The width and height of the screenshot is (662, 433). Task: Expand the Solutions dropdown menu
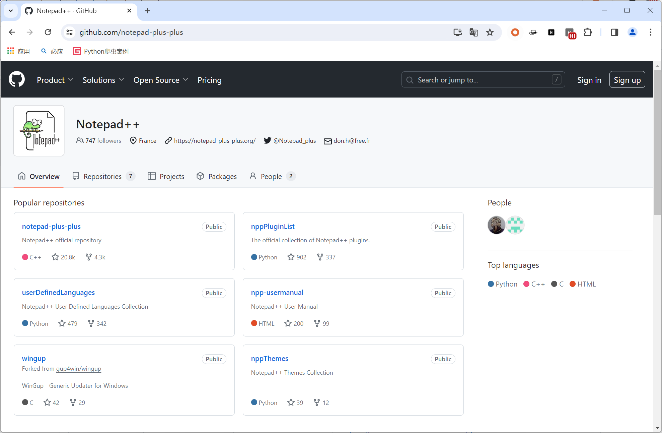point(103,80)
